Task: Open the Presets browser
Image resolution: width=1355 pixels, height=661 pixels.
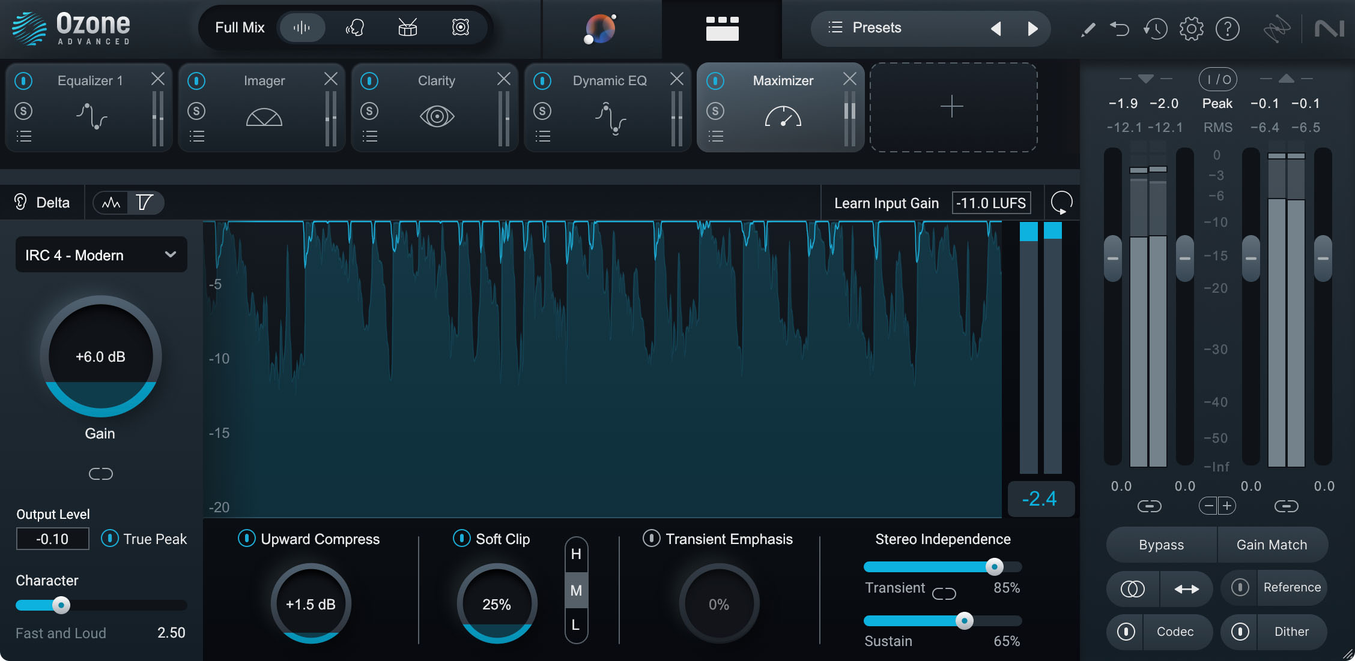Action: 877,28
